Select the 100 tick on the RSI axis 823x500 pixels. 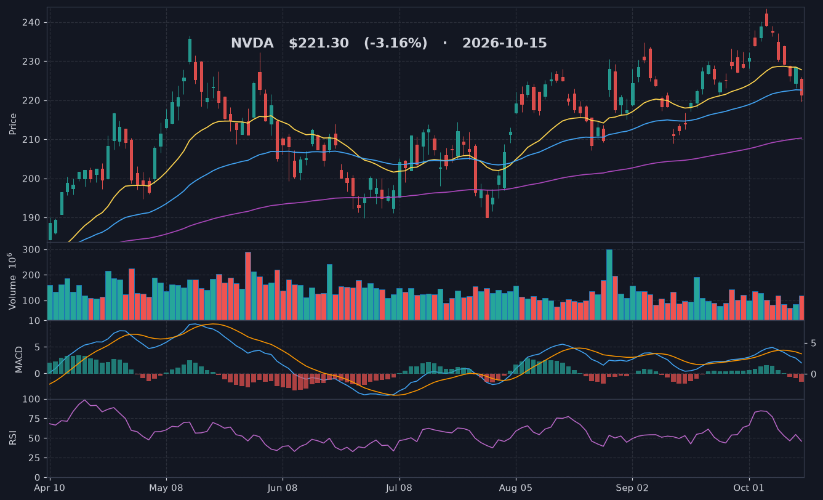[31, 400]
